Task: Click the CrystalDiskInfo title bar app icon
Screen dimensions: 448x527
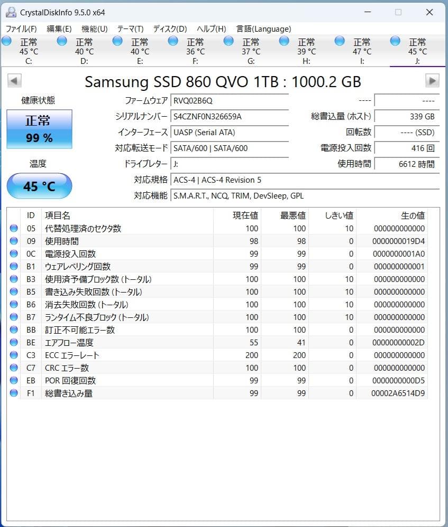Action: [11, 13]
